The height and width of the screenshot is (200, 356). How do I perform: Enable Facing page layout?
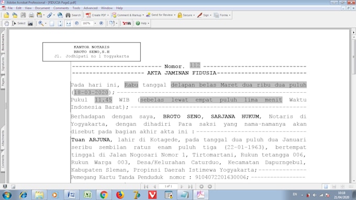pyautogui.click(x=351, y=186)
